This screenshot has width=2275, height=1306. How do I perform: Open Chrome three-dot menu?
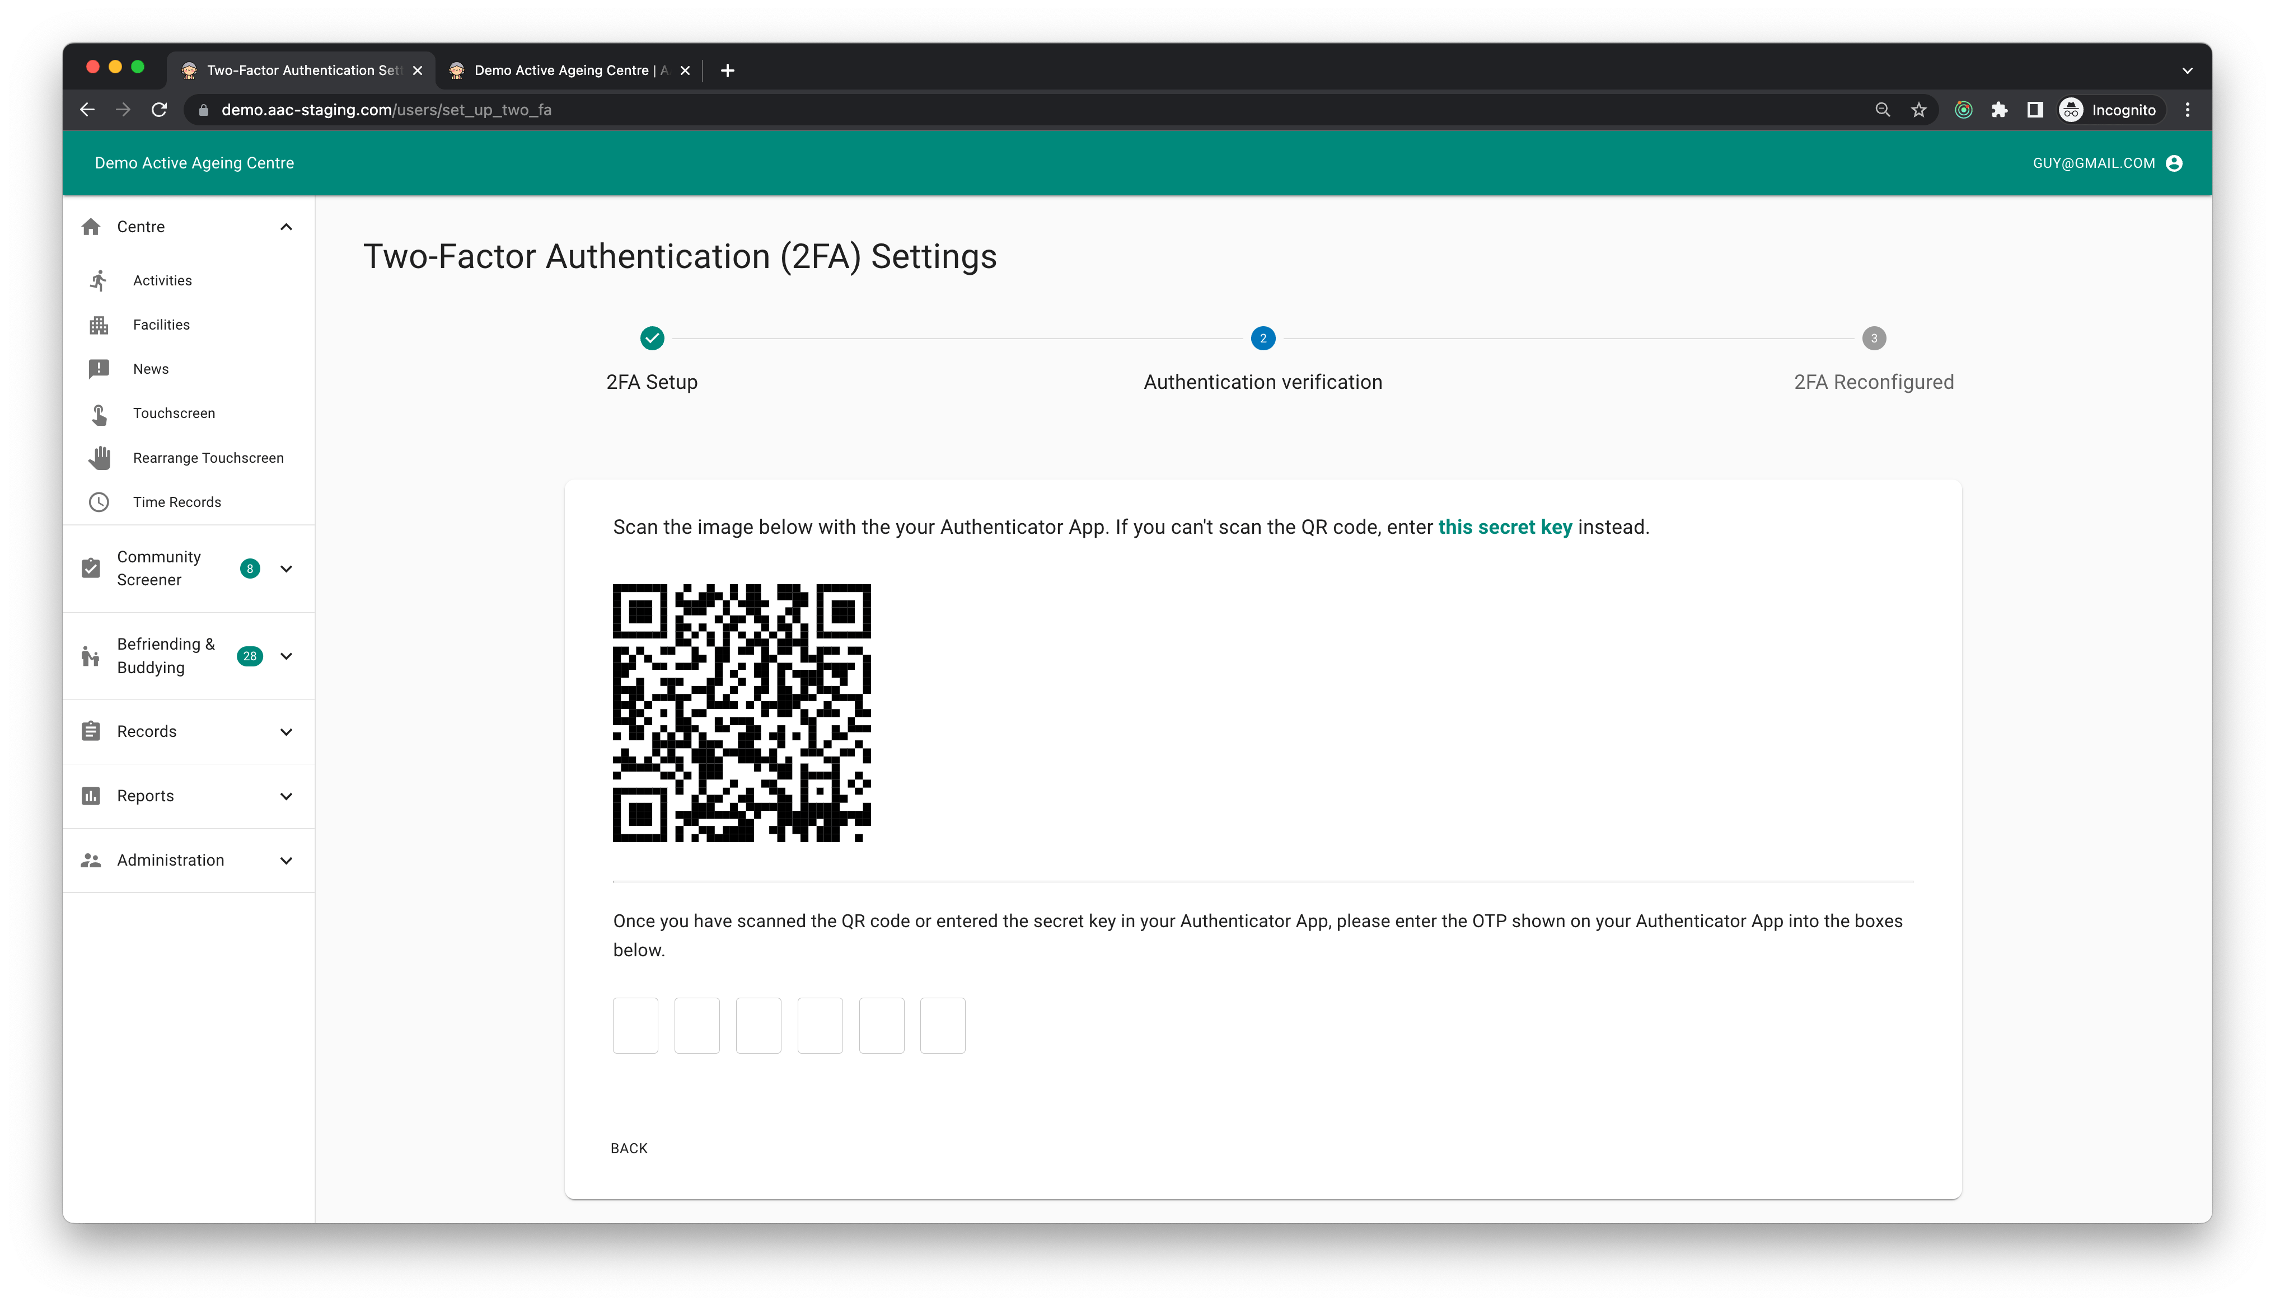[2188, 110]
